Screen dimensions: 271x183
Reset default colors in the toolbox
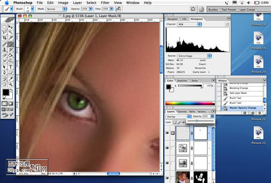(x=4, y=98)
